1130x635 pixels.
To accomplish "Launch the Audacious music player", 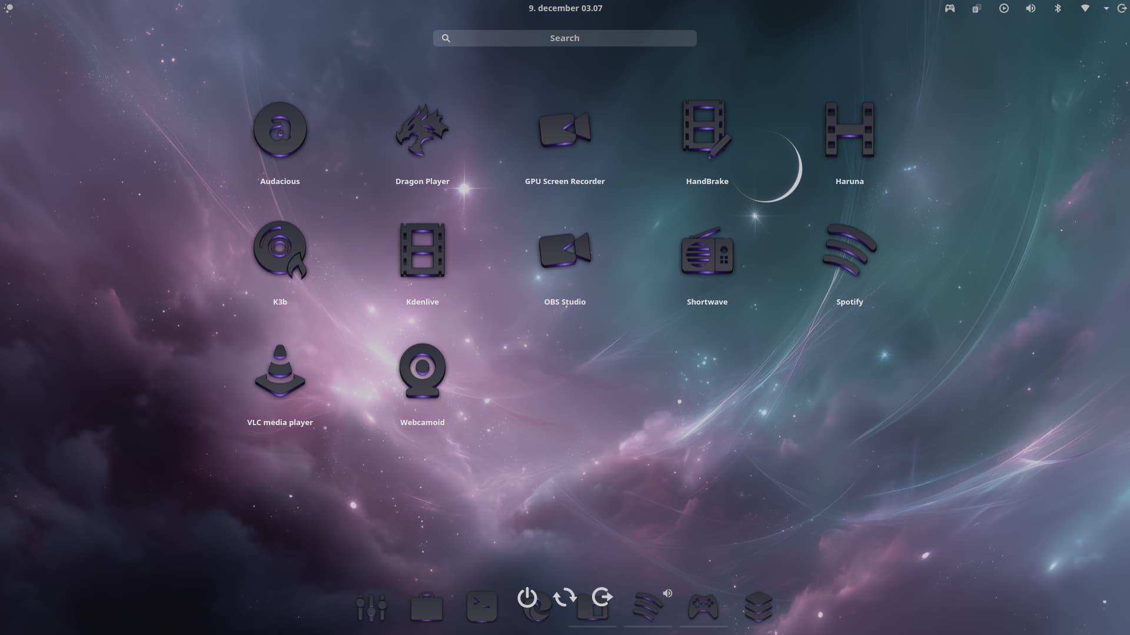I will (x=280, y=131).
